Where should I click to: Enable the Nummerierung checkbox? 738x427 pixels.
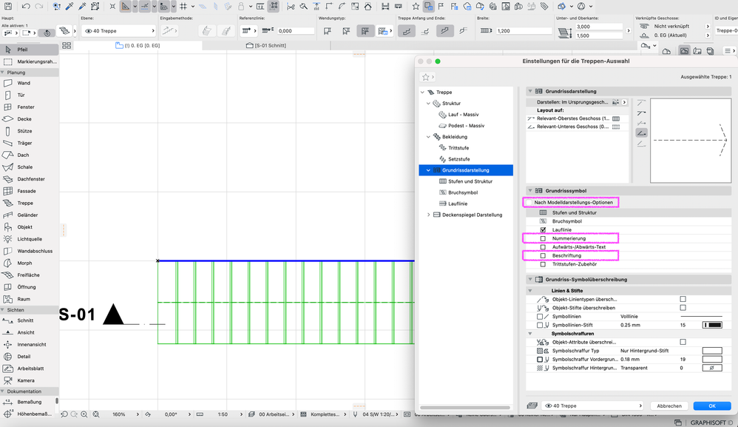(x=544, y=238)
